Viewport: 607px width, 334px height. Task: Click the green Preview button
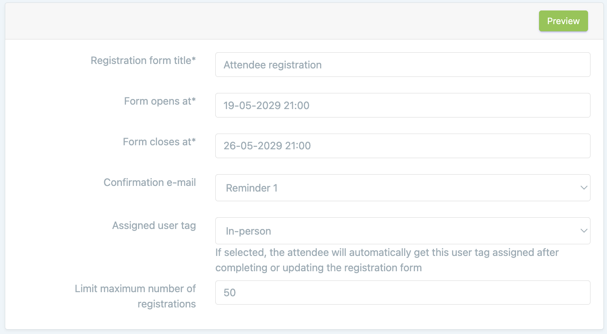pos(563,21)
